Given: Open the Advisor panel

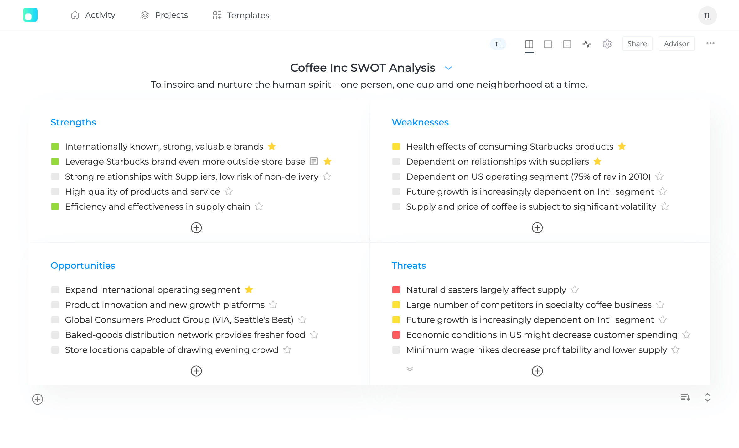Looking at the screenshot, I should coord(676,43).
